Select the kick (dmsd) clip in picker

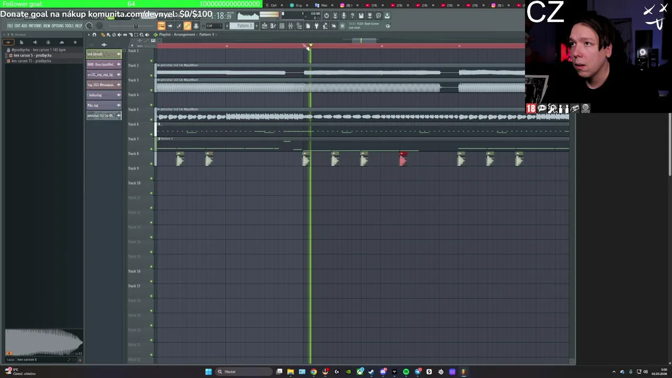coord(104,54)
